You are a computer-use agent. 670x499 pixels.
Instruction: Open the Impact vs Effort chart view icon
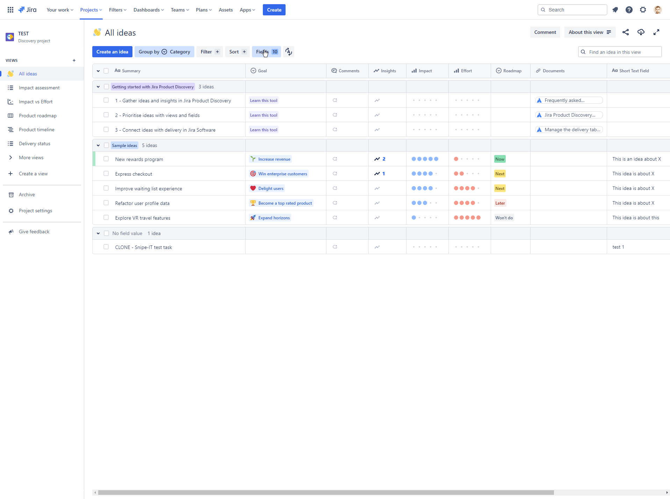click(x=10, y=102)
